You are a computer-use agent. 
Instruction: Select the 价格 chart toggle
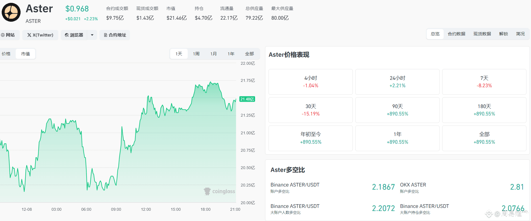point(6,54)
